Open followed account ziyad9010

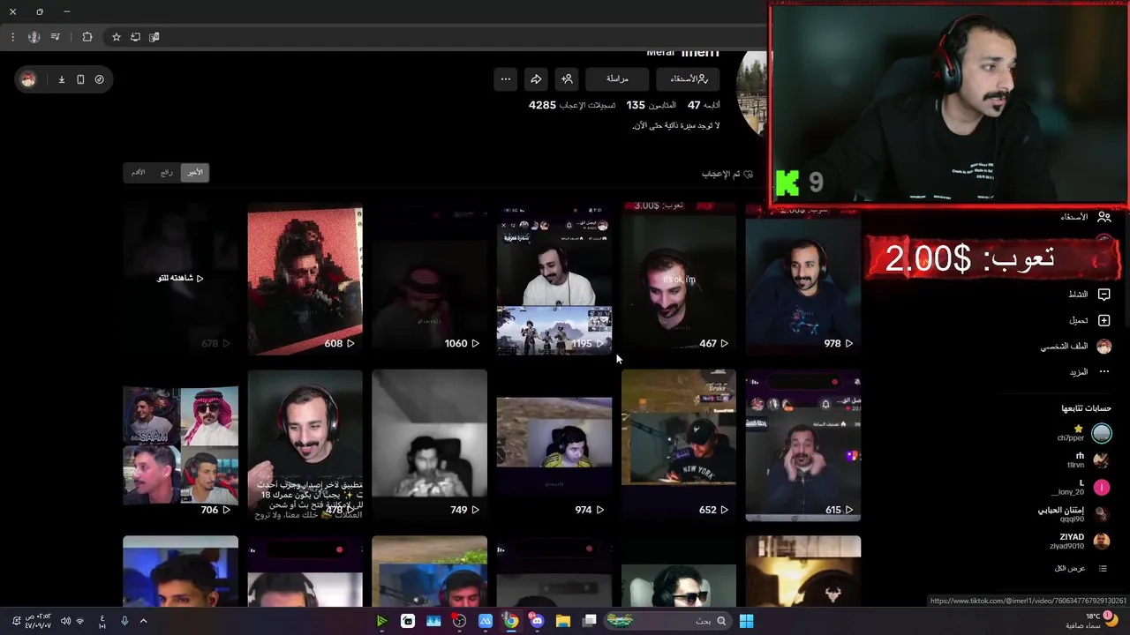1080,542
